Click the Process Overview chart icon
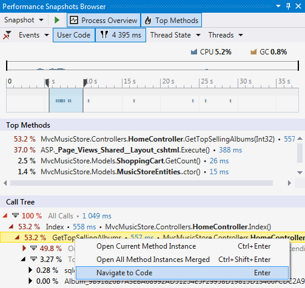This screenshot has height=288, width=305. [x=74, y=20]
